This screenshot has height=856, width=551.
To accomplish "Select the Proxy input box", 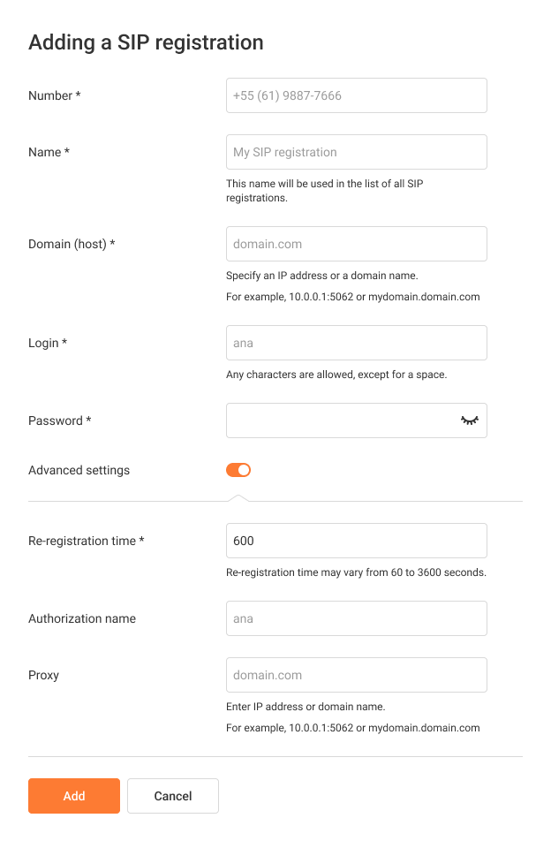I will pos(356,675).
